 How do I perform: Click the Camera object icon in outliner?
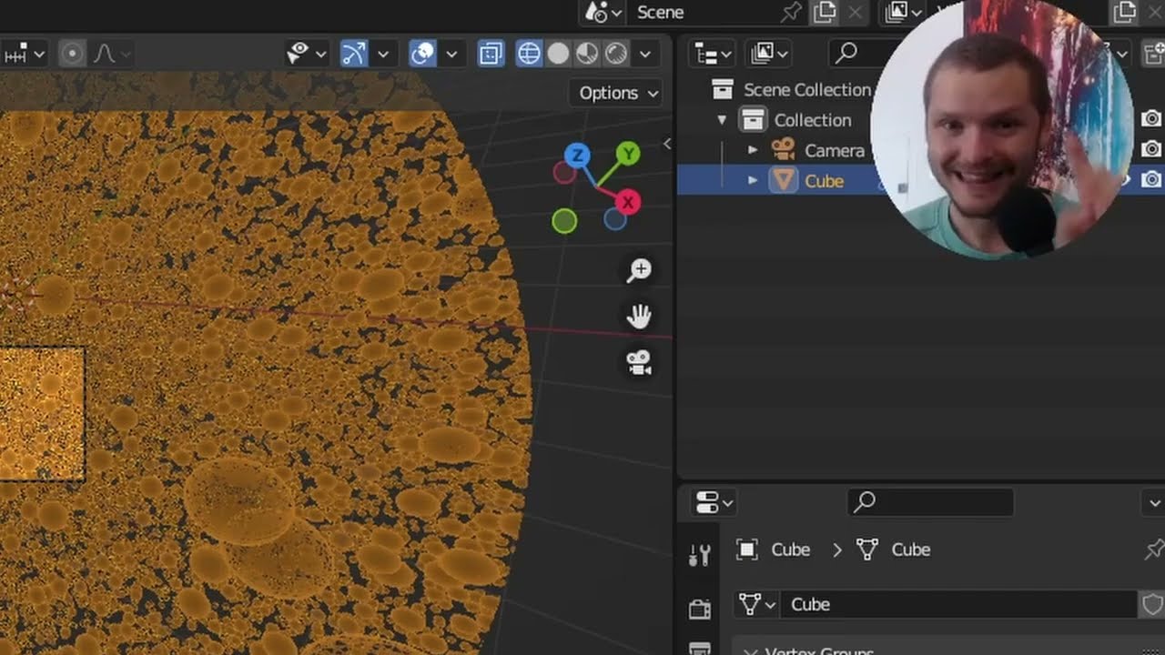click(783, 149)
